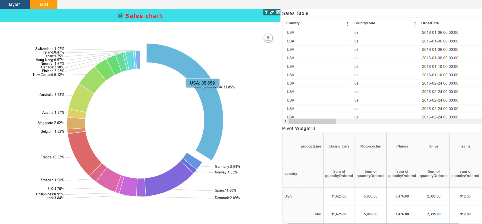Click the 'Italy:3.84%' label

coord(55,198)
